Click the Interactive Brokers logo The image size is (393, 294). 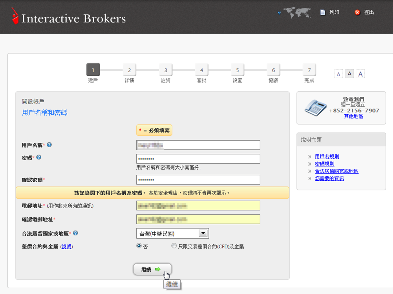point(68,17)
